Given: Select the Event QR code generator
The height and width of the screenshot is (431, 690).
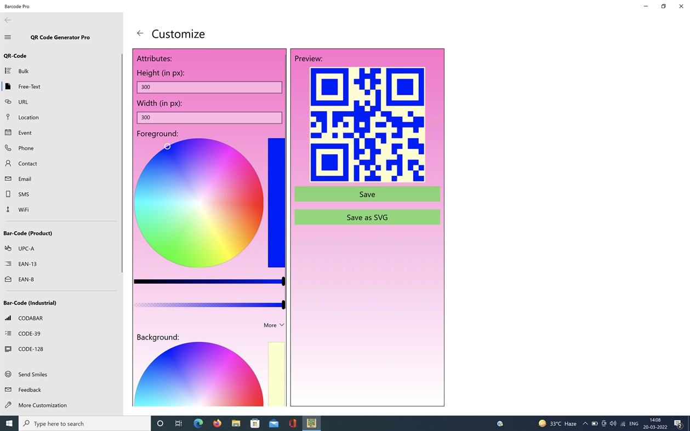Looking at the screenshot, I should click(x=25, y=133).
